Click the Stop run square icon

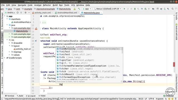149,9
